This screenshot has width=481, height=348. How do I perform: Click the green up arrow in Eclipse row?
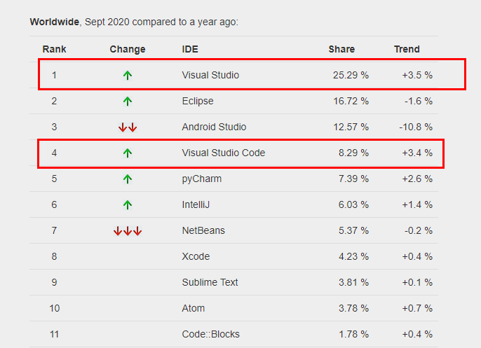[128, 101]
